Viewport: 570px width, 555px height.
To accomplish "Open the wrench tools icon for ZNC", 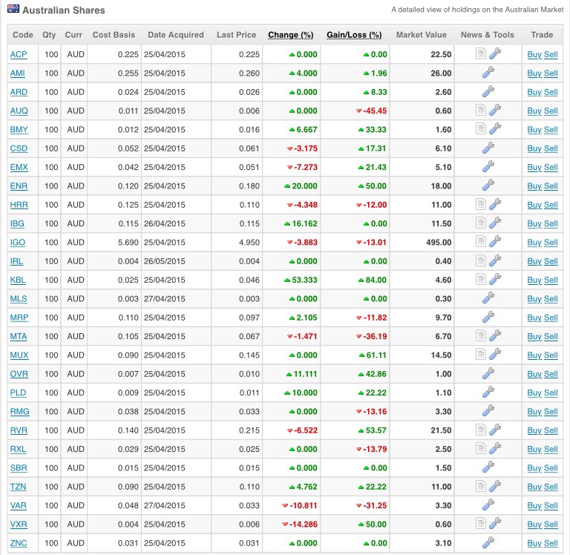I will [488, 542].
